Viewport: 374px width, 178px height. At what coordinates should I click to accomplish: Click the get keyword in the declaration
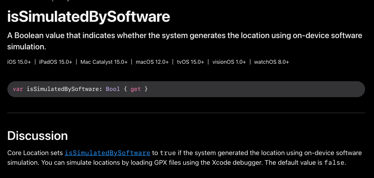(136, 89)
